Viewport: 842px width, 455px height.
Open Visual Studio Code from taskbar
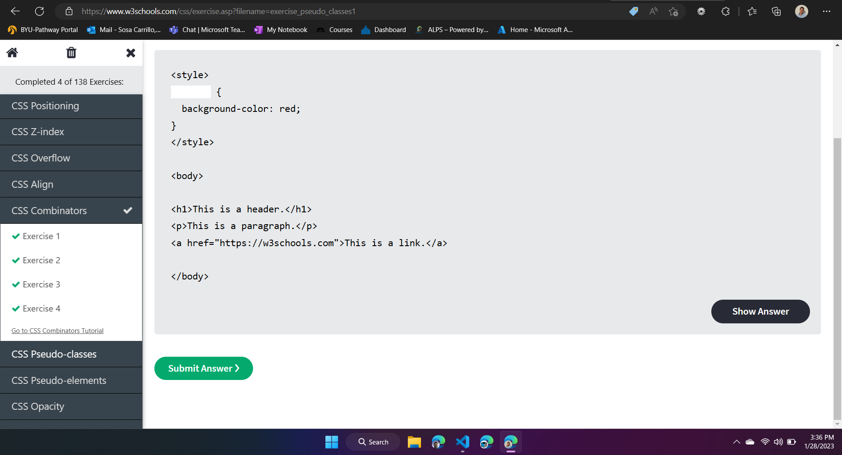click(x=462, y=442)
